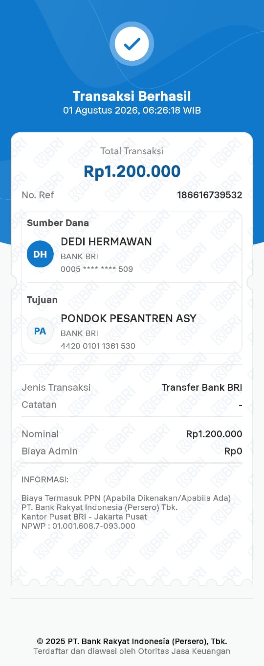Tap the success checkmark icon
Screen dimensions: 264x666
click(132, 44)
